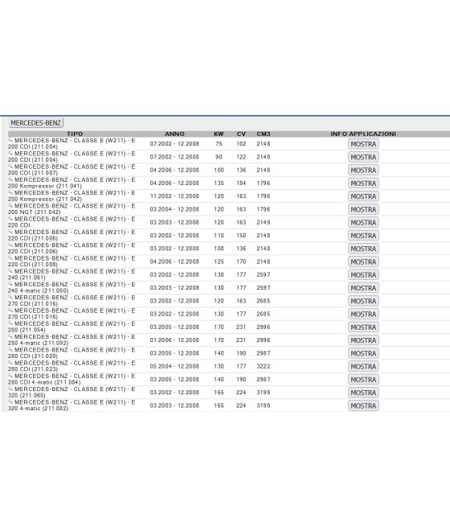
Task: Click the CM3 column header
Action: [x=264, y=134]
